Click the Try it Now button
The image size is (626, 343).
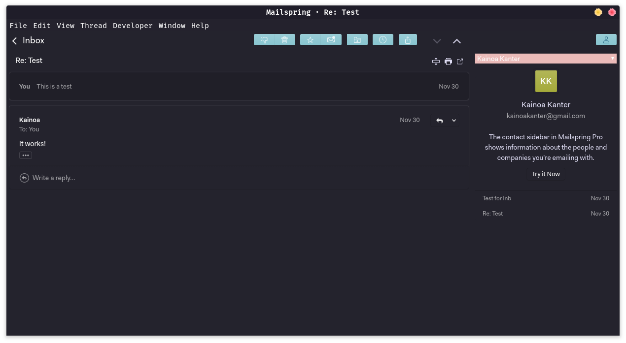(546, 174)
